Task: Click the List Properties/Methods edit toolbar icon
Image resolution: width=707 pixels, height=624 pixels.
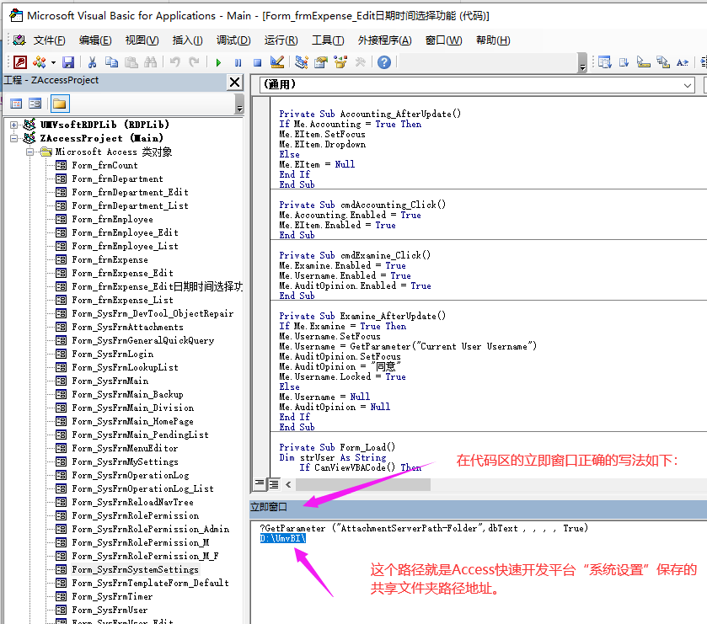Action: (x=605, y=62)
